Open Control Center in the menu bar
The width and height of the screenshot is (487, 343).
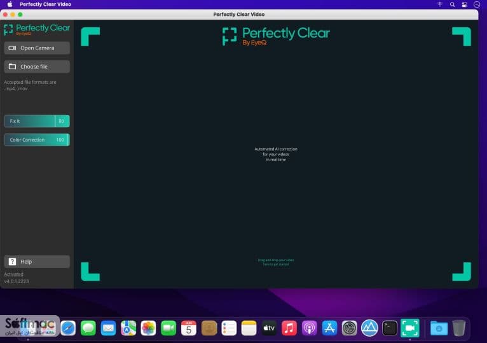coord(464,4)
